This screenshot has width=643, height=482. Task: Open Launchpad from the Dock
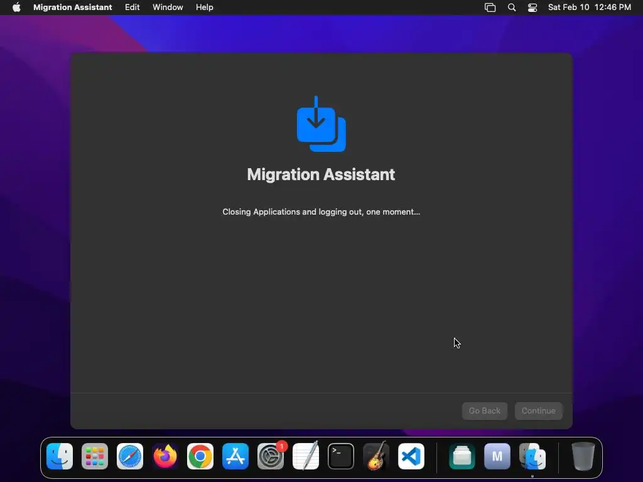coord(95,456)
